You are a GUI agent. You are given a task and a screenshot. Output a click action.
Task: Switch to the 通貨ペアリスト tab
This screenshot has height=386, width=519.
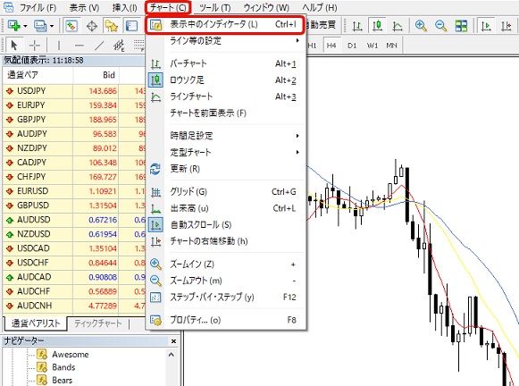coord(36,323)
